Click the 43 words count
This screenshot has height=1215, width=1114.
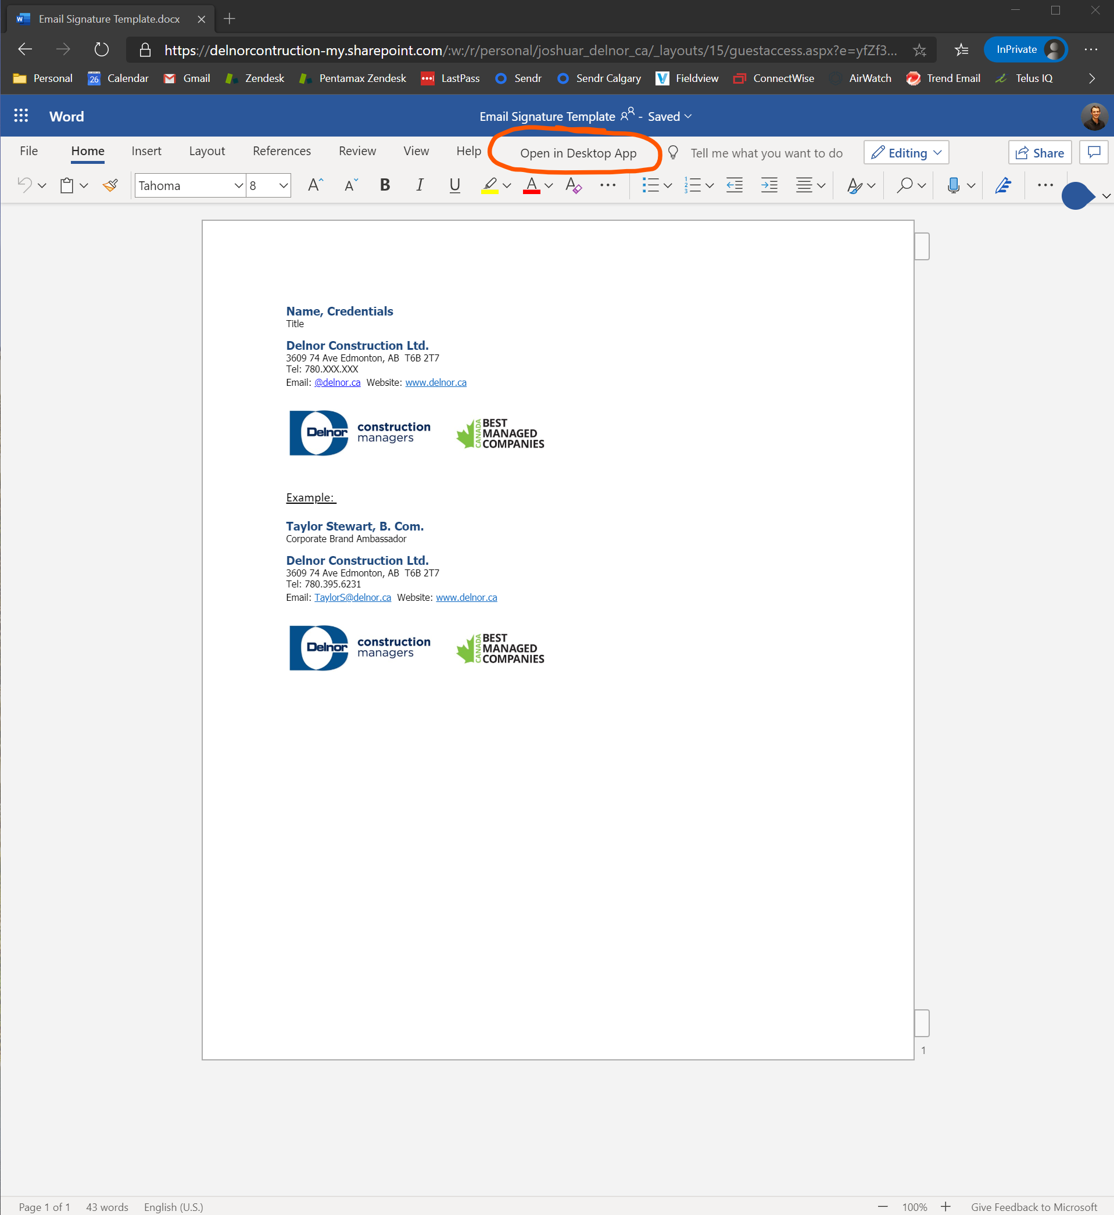tap(108, 1206)
